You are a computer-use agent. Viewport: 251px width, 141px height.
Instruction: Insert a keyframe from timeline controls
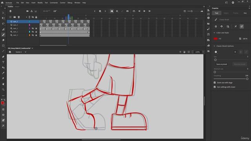[100, 11]
